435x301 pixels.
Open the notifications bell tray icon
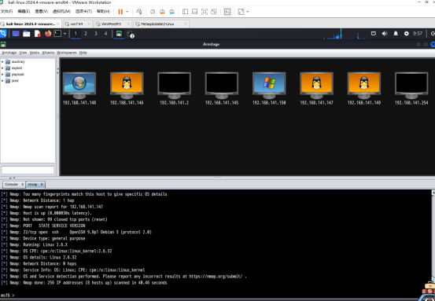pyautogui.click(x=396, y=34)
